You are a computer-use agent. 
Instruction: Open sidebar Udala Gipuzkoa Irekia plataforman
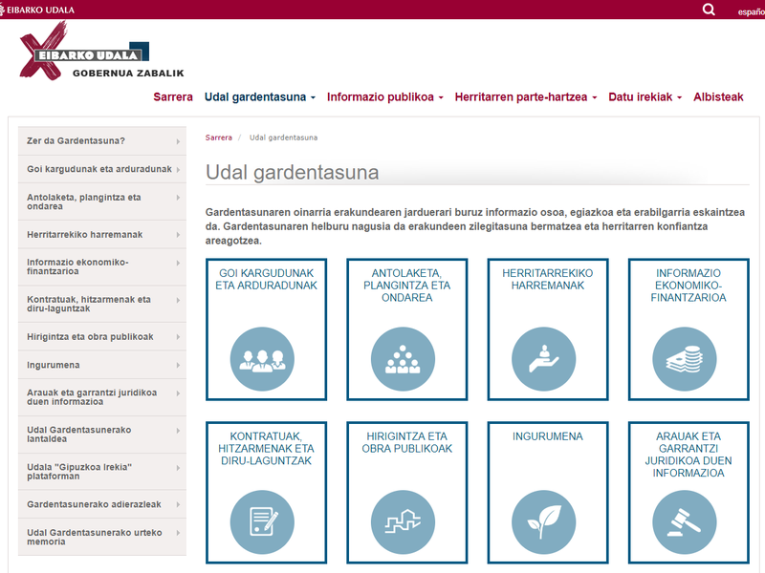pyautogui.click(x=102, y=472)
